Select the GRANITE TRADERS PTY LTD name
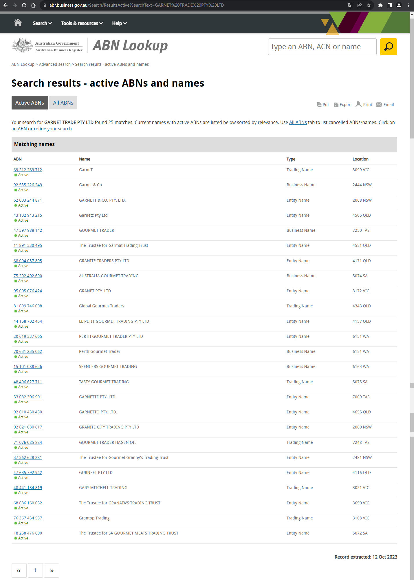The height and width of the screenshot is (580, 414). (104, 261)
